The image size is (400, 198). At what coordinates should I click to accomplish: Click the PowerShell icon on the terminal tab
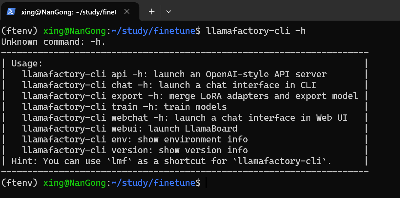pyautogui.click(x=11, y=12)
